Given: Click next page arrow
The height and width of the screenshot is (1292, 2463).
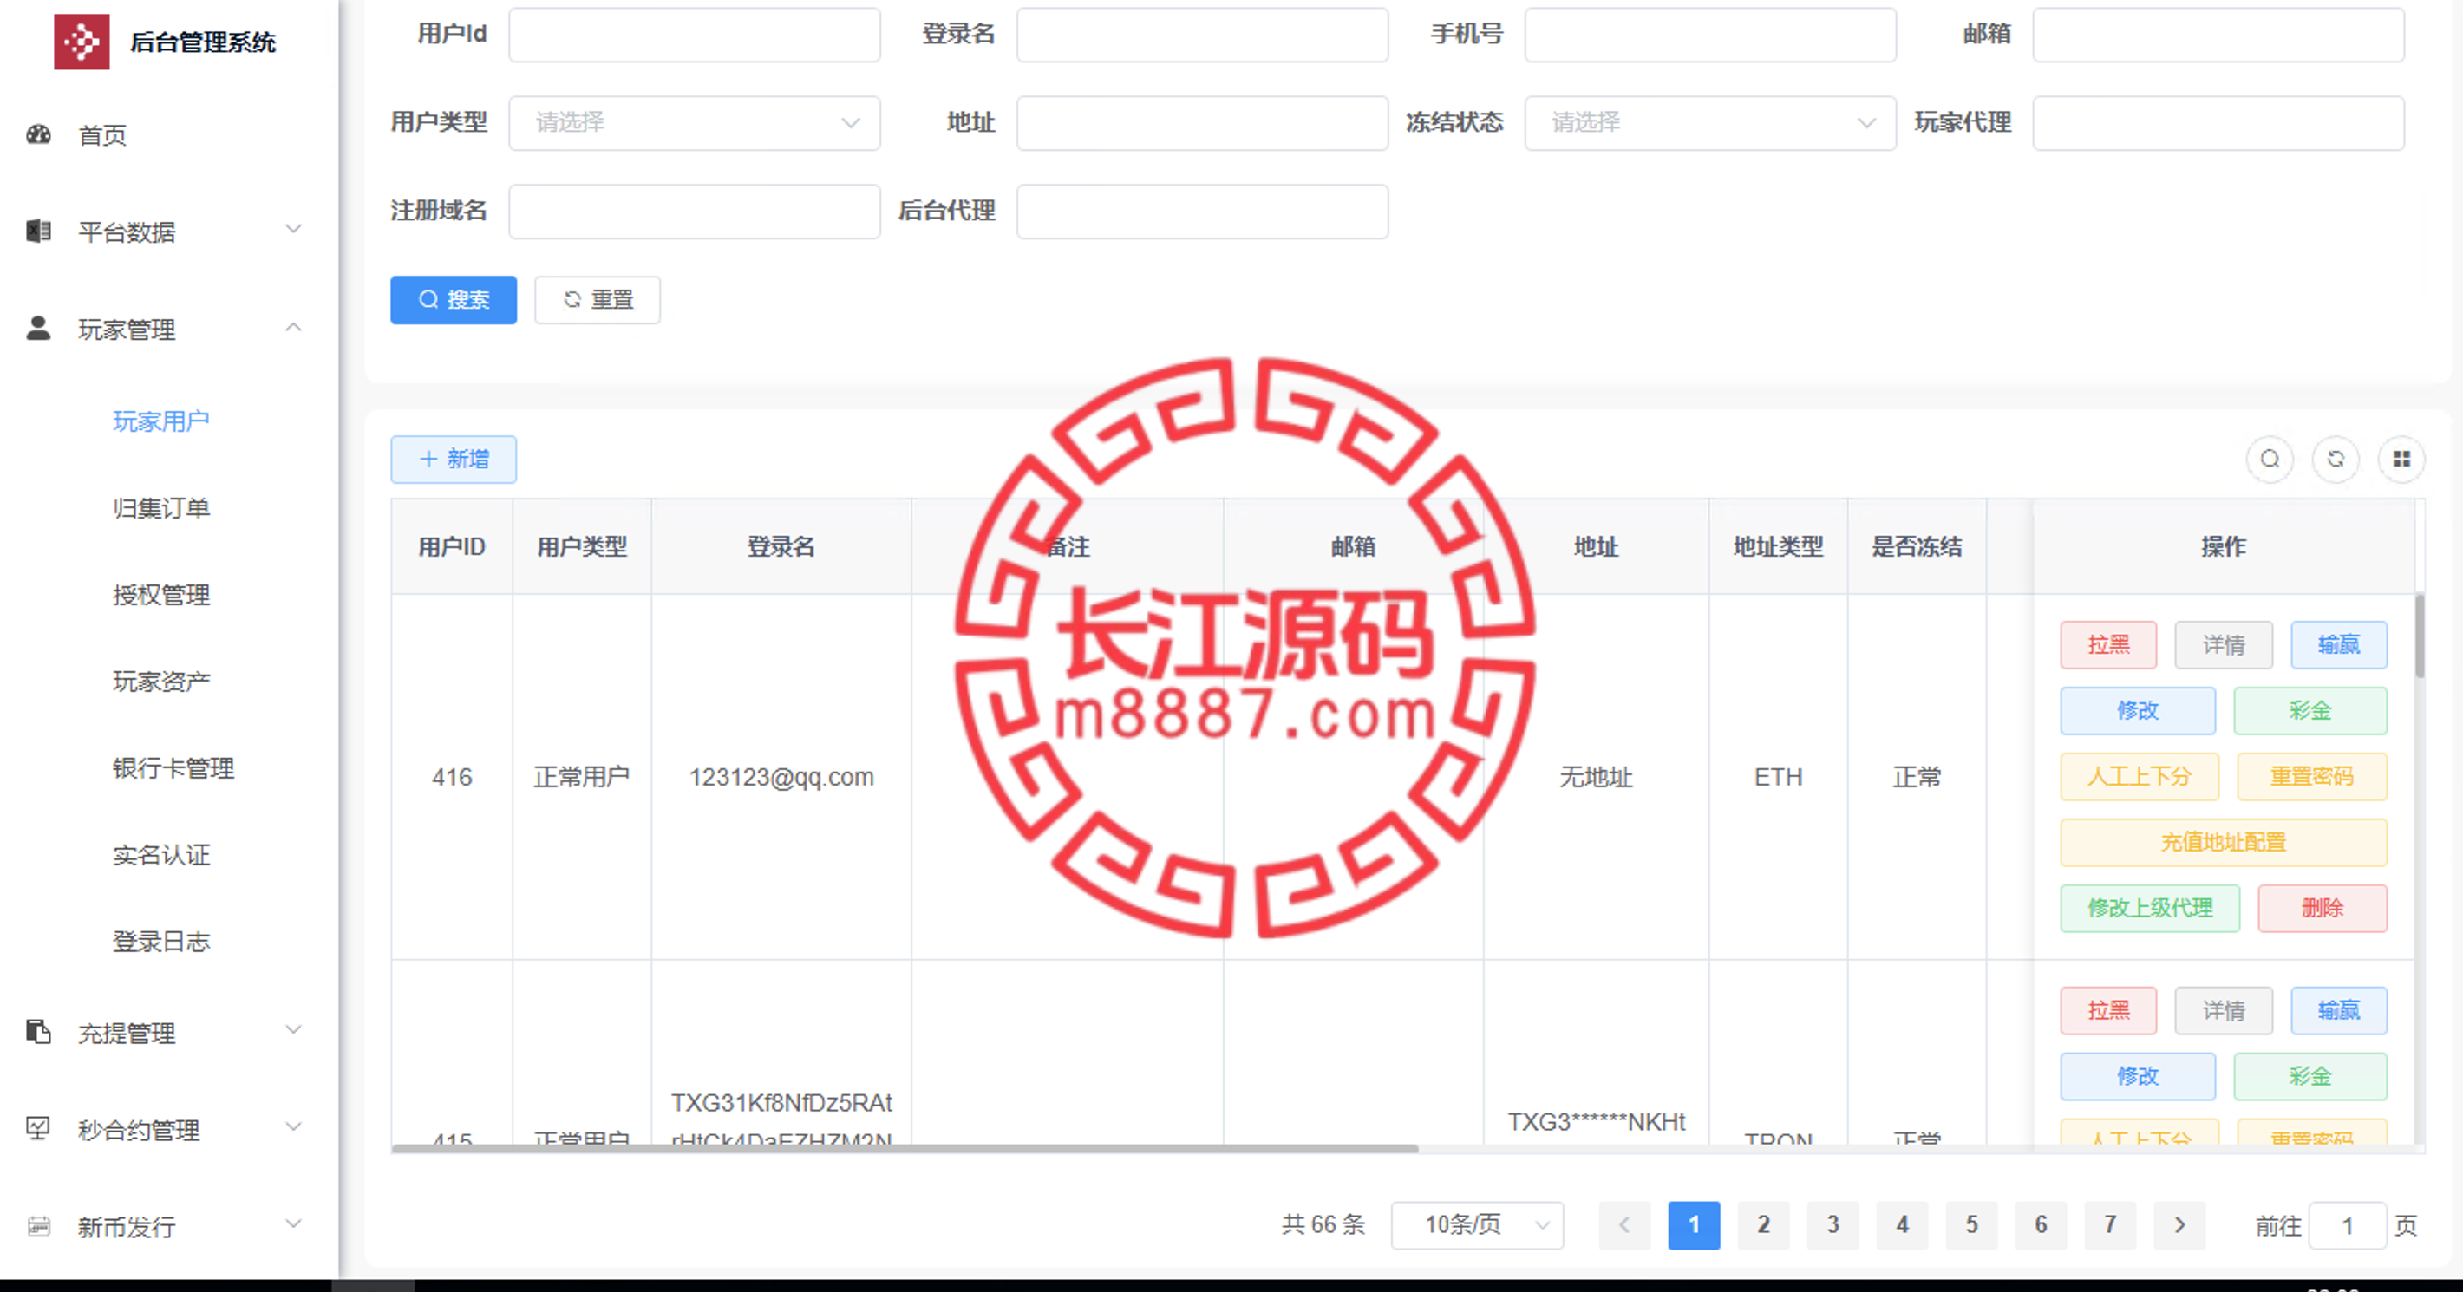Looking at the screenshot, I should 2180,1225.
